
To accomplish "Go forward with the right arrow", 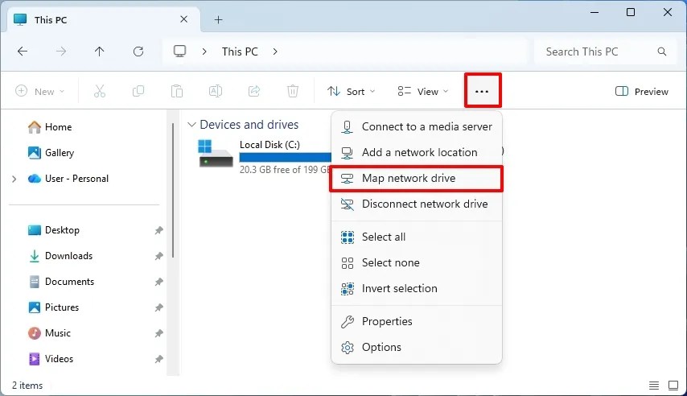I will (x=61, y=52).
